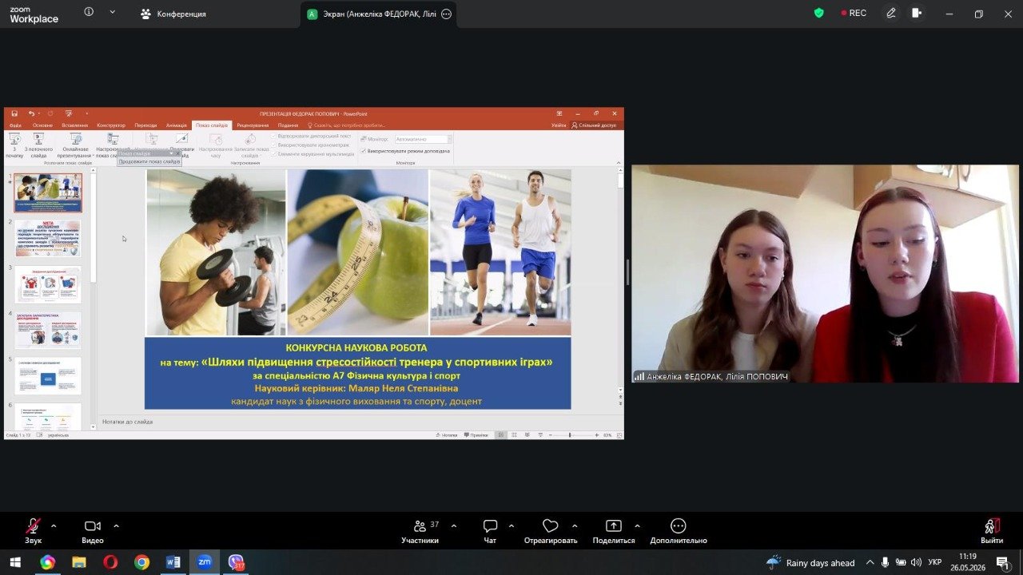Click the fit slide to window icon
Screen dimensions: 1023x575
click(x=618, y=435)
